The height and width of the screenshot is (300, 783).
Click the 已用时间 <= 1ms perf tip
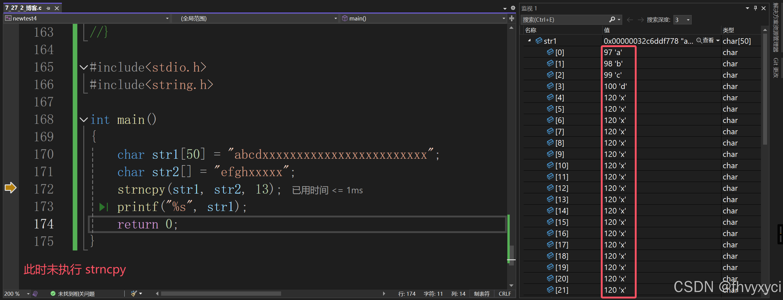click(x=327, y=190)
